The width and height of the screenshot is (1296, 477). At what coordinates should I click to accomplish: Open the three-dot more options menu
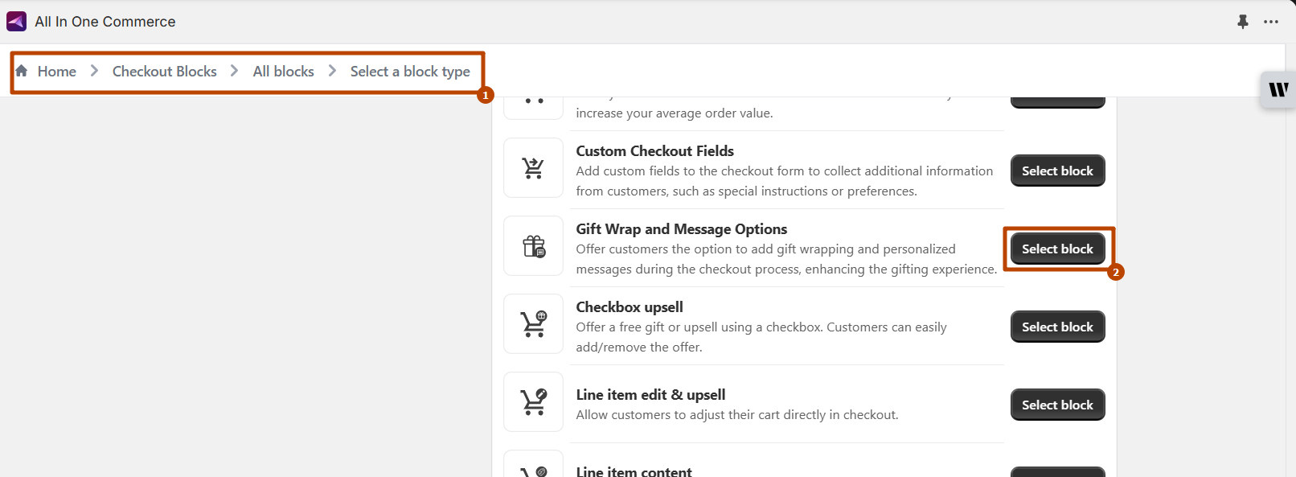(1271, 22)
